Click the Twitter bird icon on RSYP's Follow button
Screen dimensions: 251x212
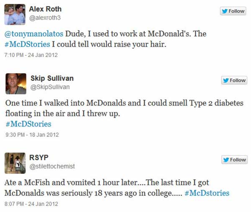pyautogui.click(x=226, y=160)
